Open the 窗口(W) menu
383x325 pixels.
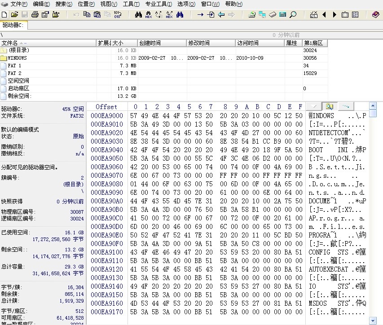click(210, 4)
